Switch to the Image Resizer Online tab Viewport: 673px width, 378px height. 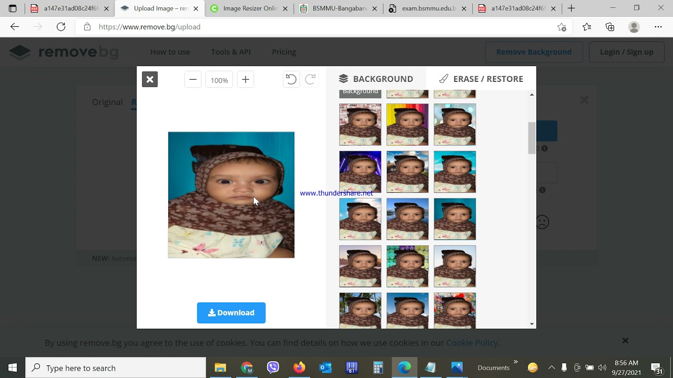(250, 8)
